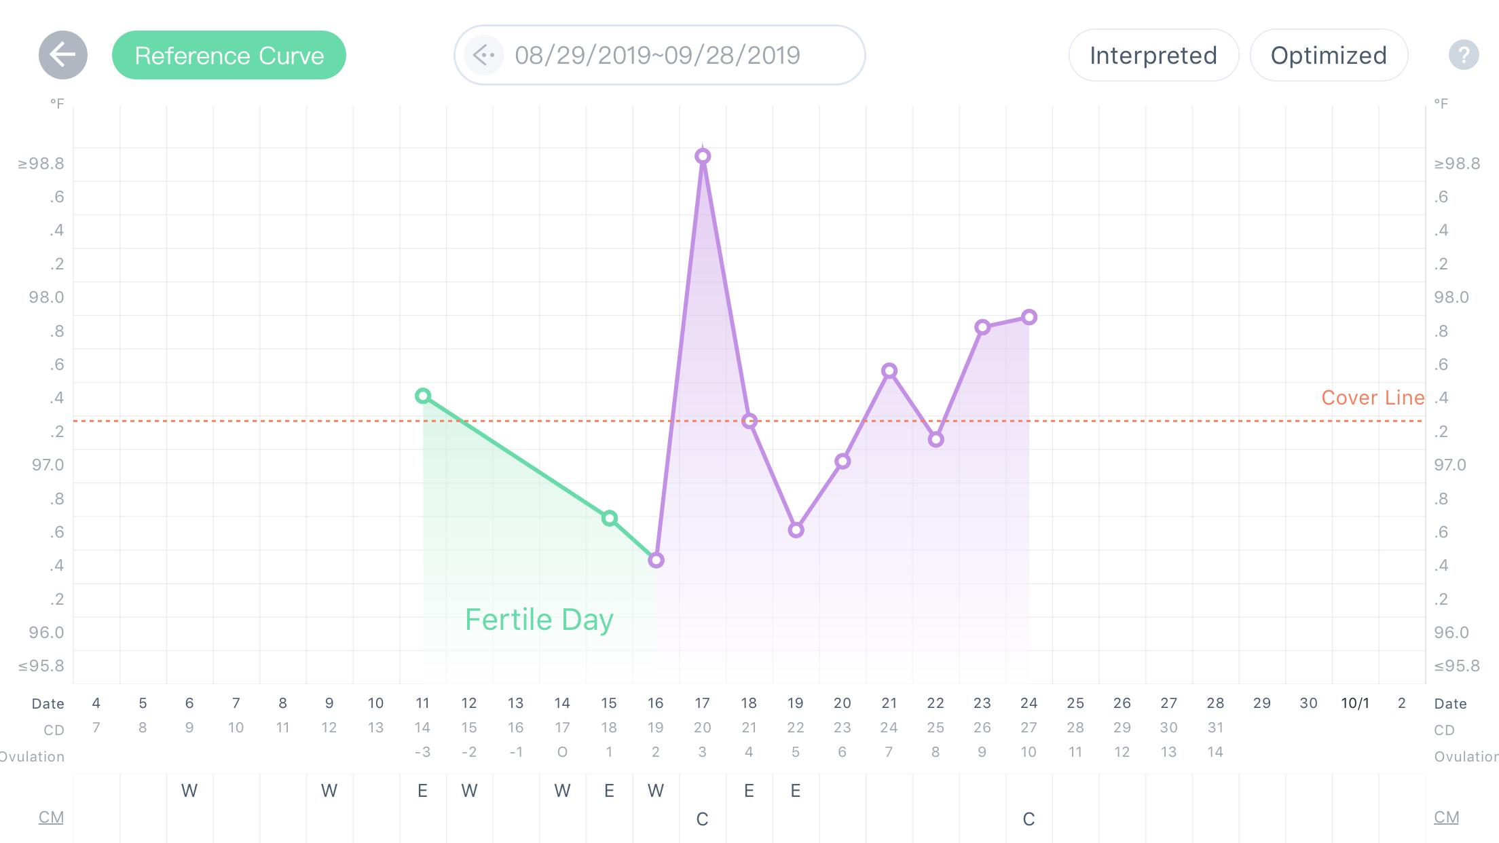Switch to Interpreted chart mode
Viewport: 1499px width, 843px height.
tap(1153, 55)
